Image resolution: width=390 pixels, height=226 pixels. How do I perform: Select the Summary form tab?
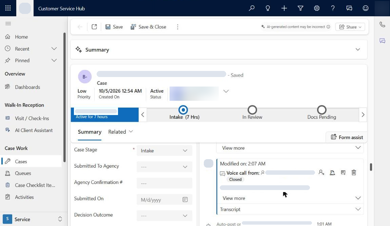(x=90, y=132)
